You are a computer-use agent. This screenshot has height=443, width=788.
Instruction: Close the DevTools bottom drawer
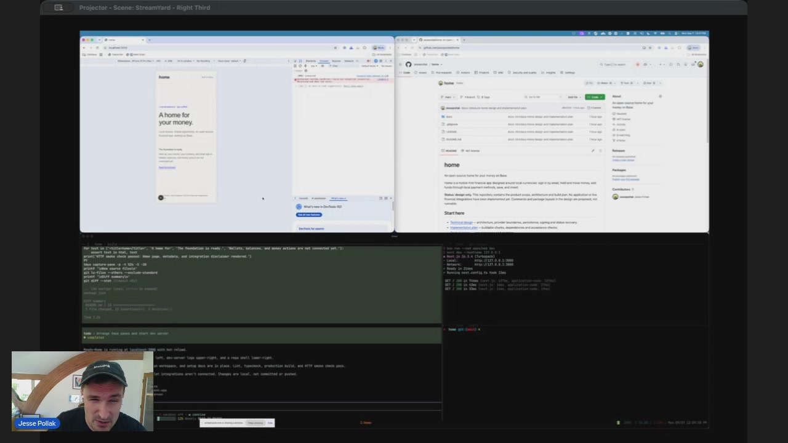point(391,198)
